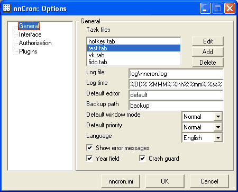The height and width of the screenshot is (192, 238).
Task: Focus the Backup path input field
Action: pyautogui.click(x=176, y=106)
